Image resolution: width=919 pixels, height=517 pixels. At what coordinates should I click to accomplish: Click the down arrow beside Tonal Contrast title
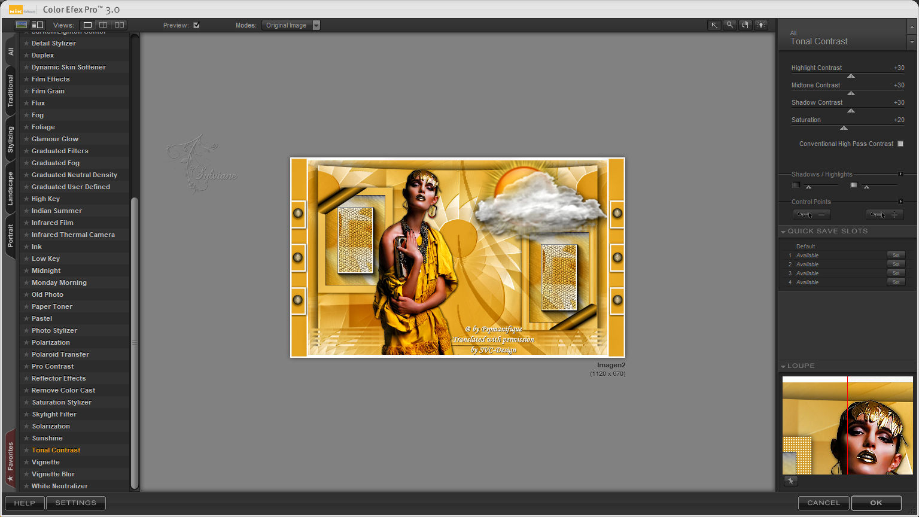(x=912, y=42)
